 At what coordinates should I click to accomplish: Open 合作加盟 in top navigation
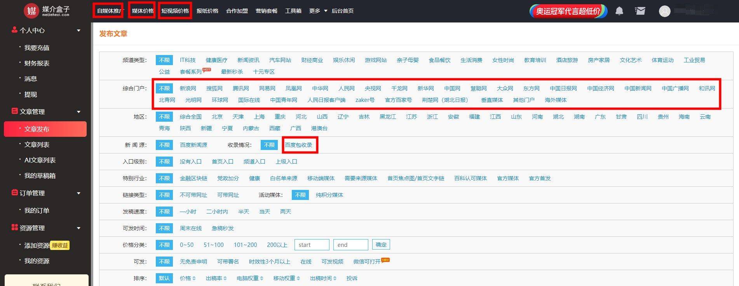237,11
